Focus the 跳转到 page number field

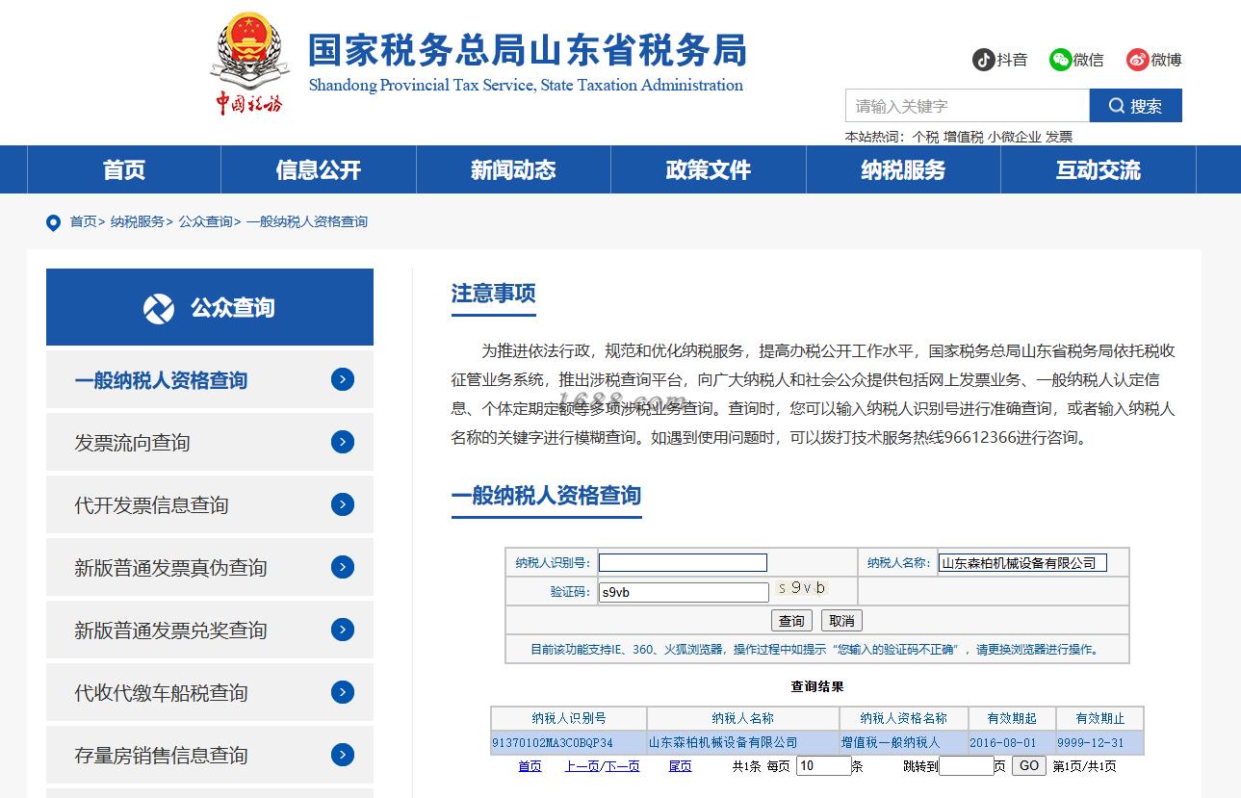tap(966, 766)
